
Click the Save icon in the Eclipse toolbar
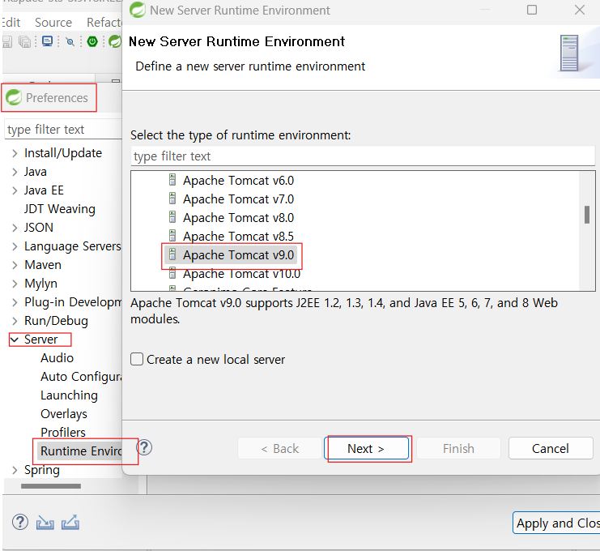[7, 41]
